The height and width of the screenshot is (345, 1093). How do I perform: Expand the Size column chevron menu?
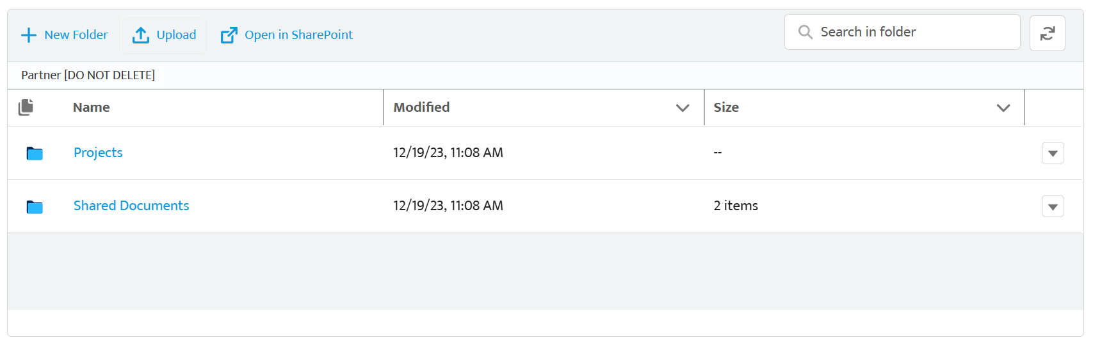pos(1003,108)
